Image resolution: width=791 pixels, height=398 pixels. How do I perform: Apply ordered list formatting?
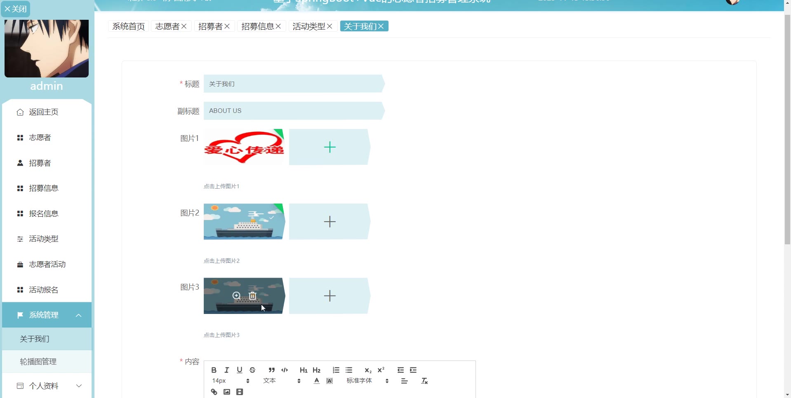pyautogui.click(x=336, y=370)
